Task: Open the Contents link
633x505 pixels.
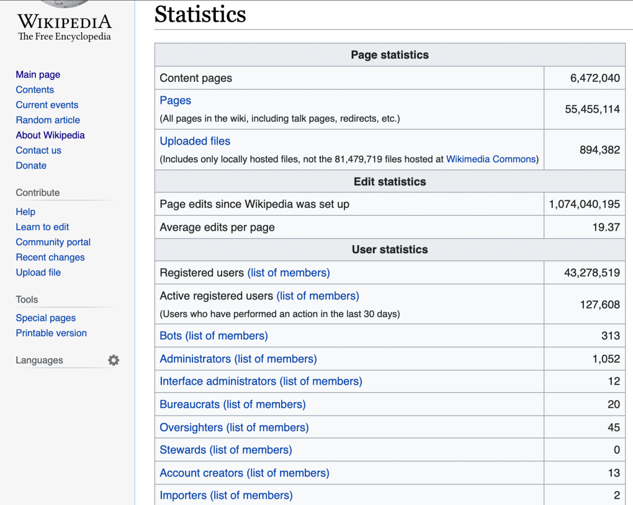Action: point(35,90)
